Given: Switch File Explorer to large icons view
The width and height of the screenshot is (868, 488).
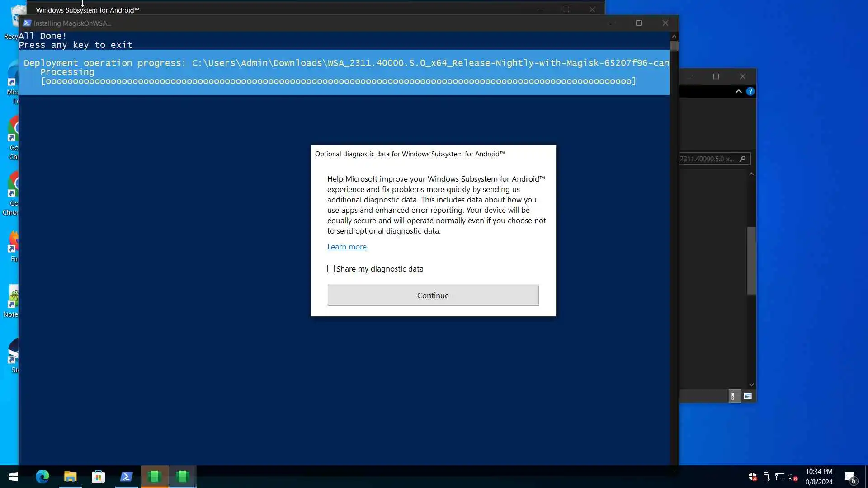Looking at the screenshot, I should click(747, 396).
